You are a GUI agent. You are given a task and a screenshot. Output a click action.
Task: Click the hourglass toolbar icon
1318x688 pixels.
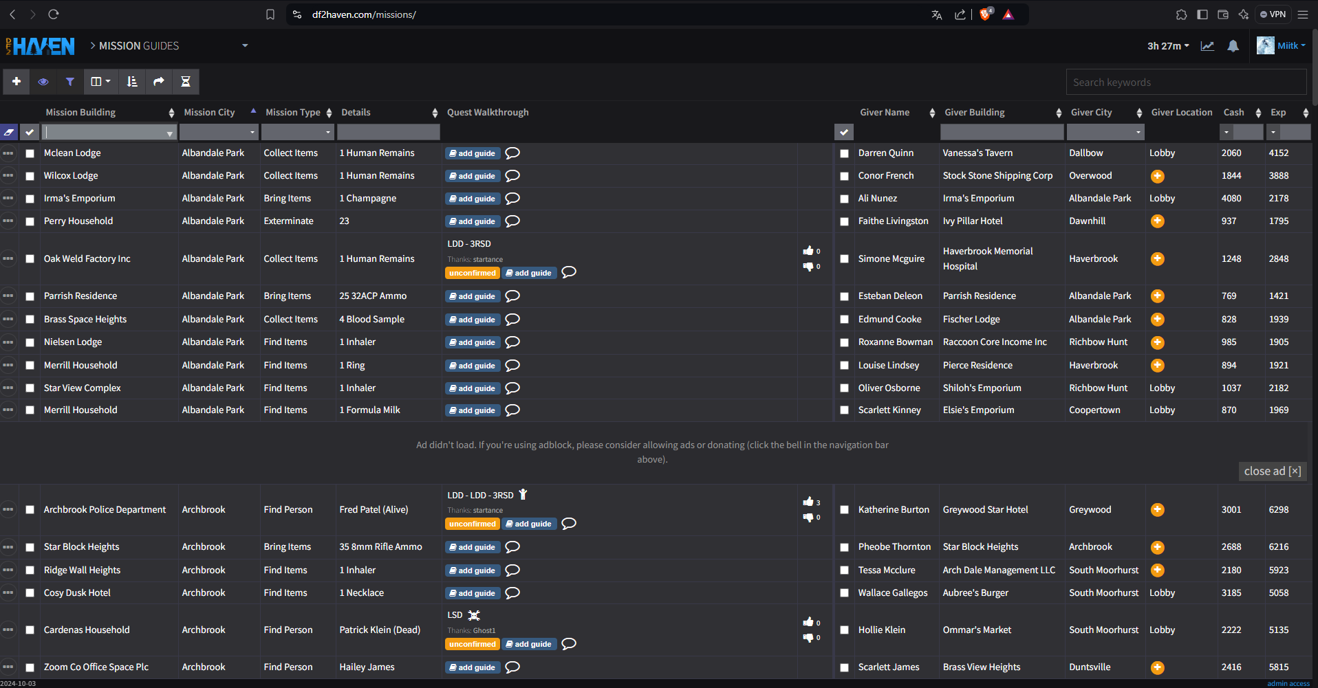(x=185, y=82)
